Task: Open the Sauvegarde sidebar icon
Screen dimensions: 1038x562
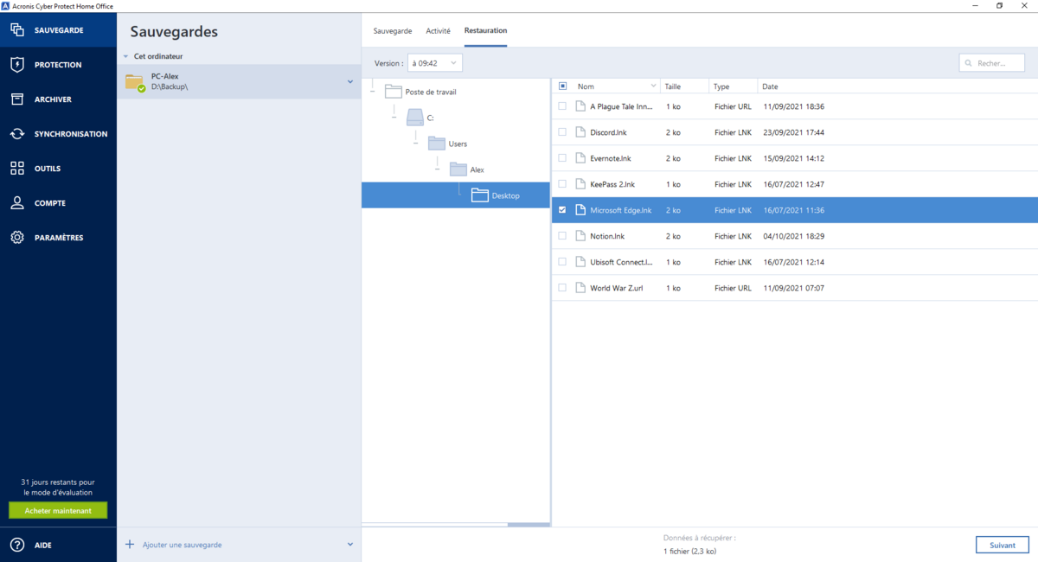Action: click(17, 30)
